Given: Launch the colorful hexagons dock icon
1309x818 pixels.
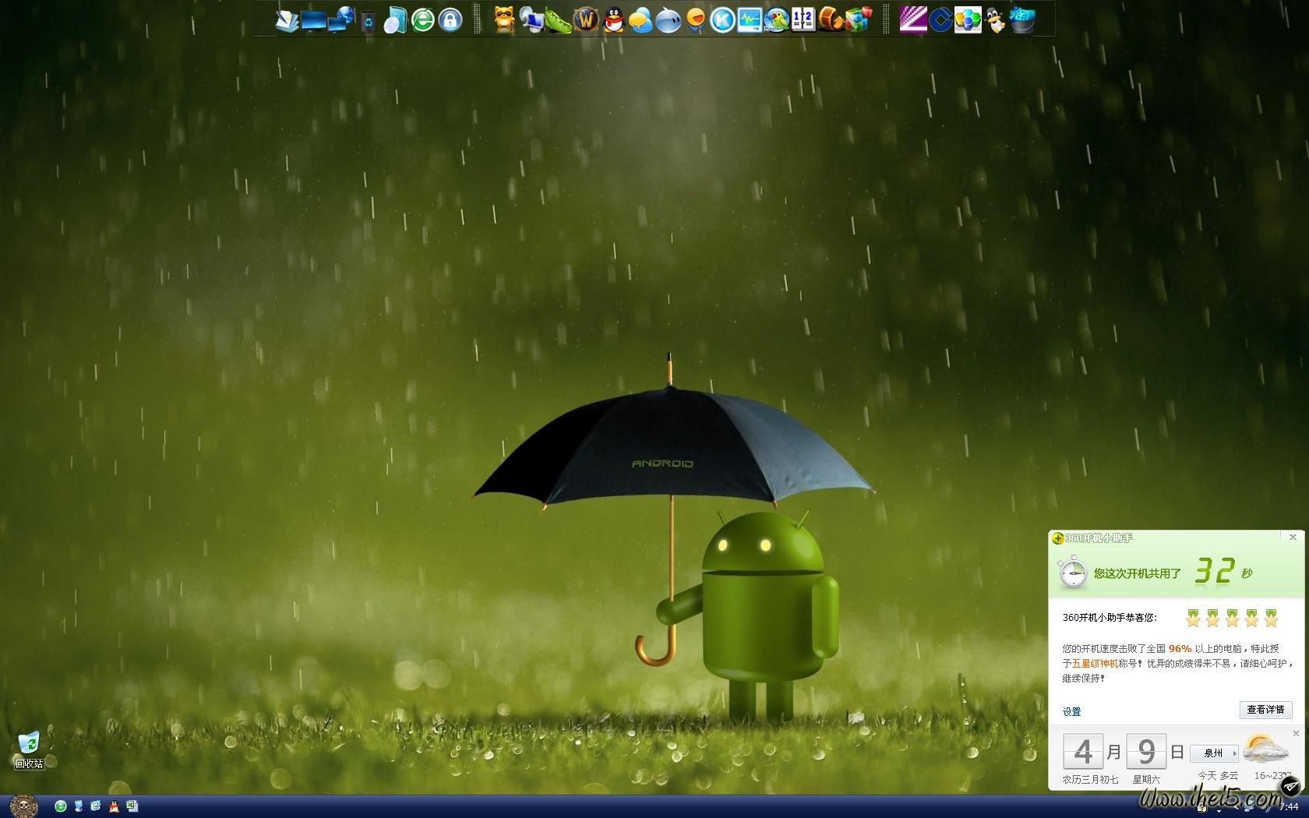Looking at the screenshot, I should [x=968, y=19].
